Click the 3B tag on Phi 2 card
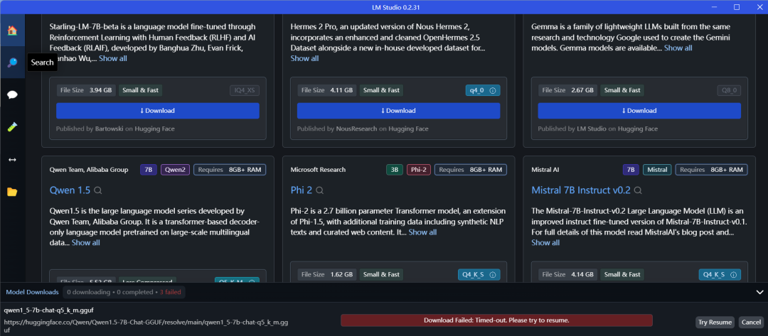This screenshot has height=336, width=768. pyautogui.click(x=394, y=170)
